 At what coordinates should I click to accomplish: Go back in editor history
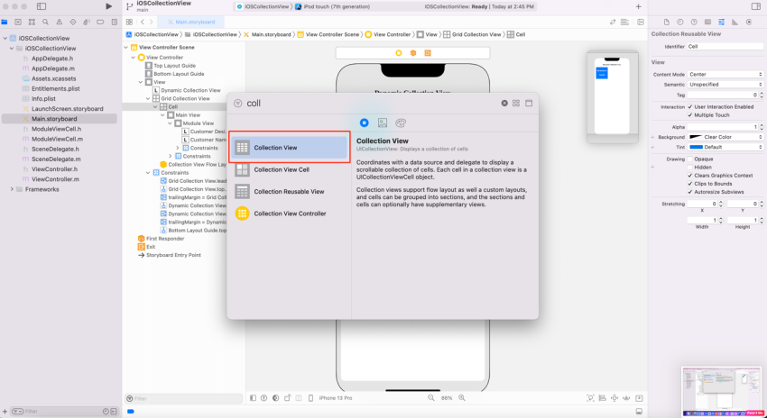pos(143,22)
